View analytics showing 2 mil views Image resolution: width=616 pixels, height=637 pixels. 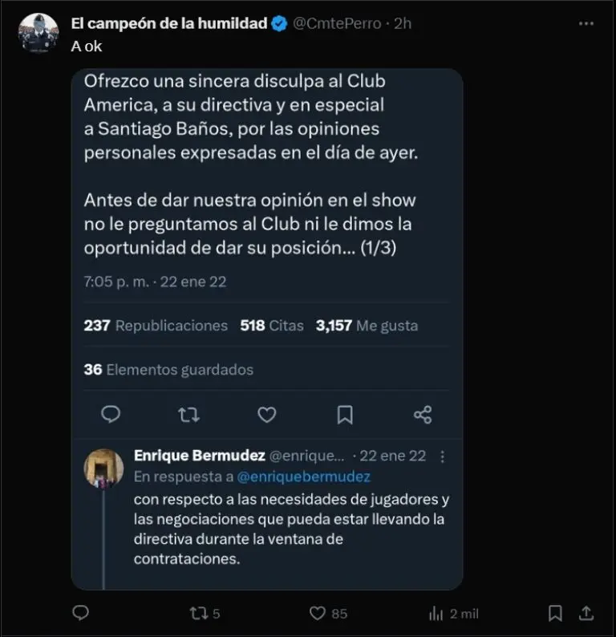pyautogui.click(x=437, y=613)
